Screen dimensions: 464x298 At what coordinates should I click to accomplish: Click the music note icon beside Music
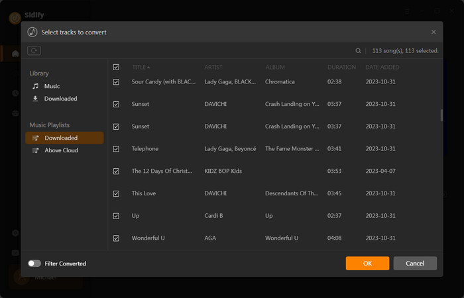pos(35,86)
